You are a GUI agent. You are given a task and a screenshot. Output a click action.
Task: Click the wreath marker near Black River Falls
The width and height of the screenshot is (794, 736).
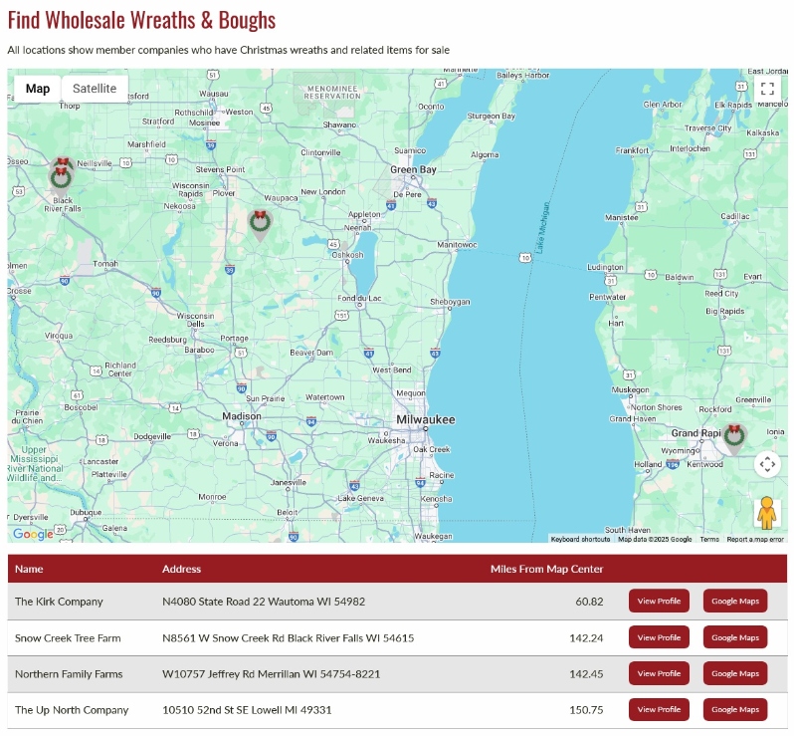tap(62, 174)
